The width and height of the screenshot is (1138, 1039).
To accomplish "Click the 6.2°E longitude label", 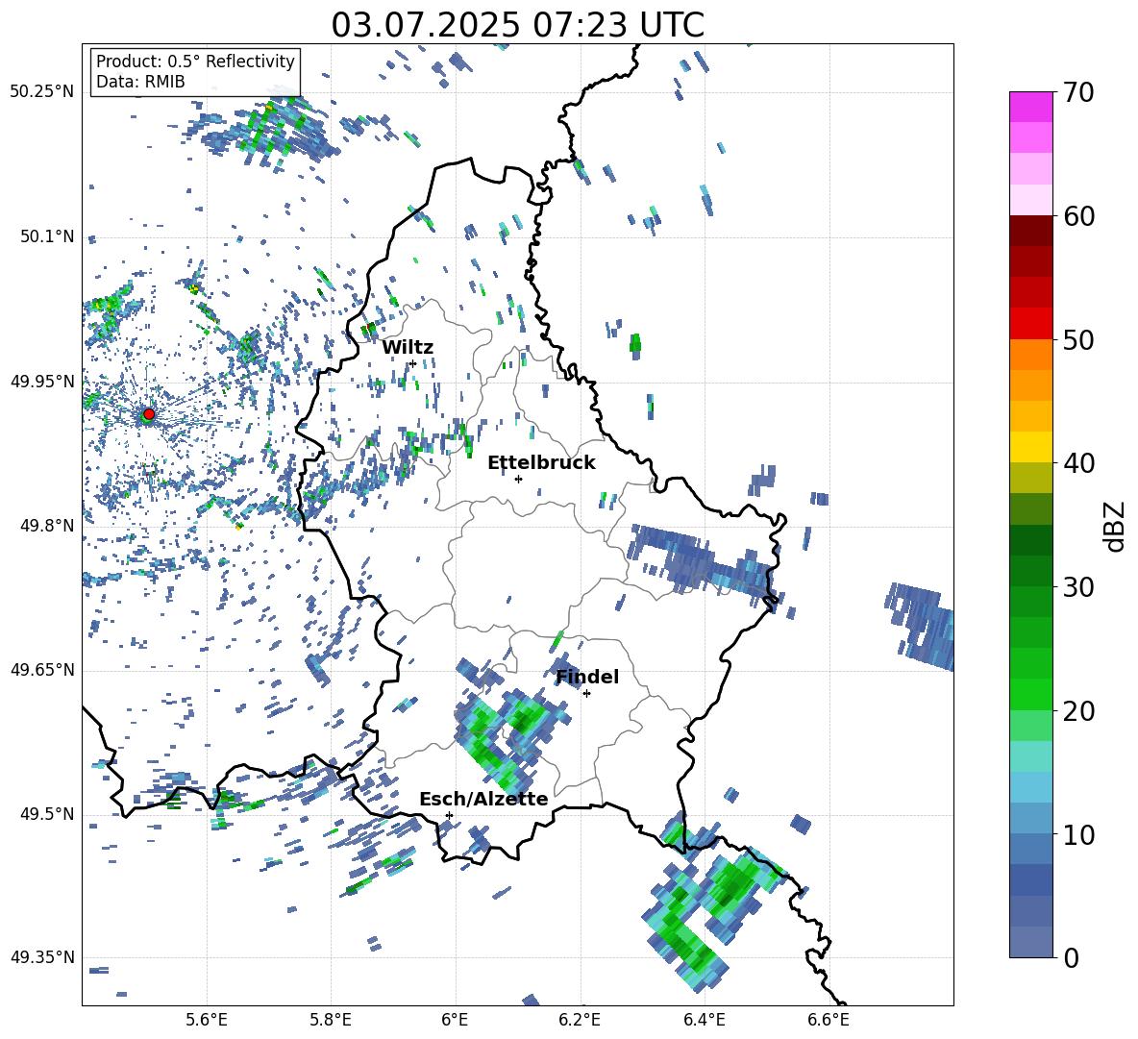I will (x=580, y=1020).
